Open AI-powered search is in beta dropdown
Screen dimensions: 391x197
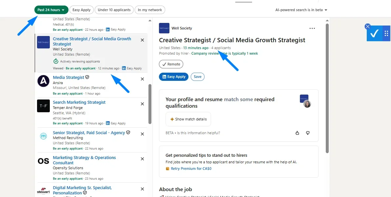pos(301,10)
